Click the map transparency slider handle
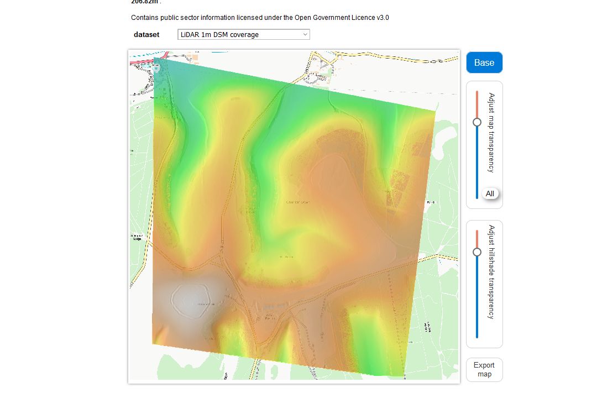 [x=476, y=123]
